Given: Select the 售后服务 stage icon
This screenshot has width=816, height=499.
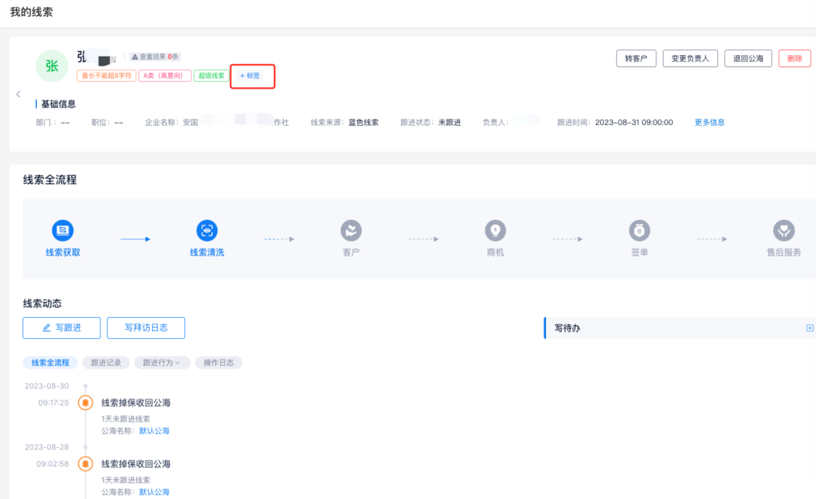Looking at the screenshot, I should tap(783, 231).
